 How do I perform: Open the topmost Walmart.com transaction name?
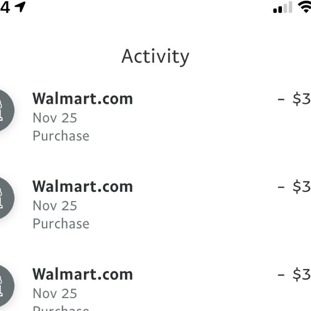82,98
